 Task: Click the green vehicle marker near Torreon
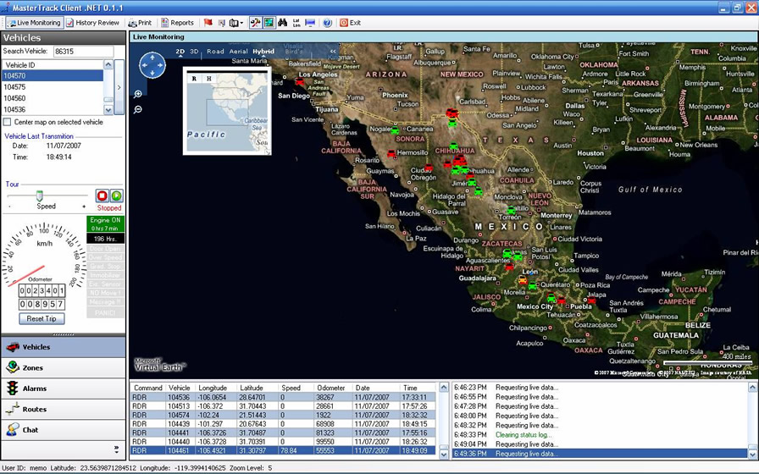[x=511, y=211]
